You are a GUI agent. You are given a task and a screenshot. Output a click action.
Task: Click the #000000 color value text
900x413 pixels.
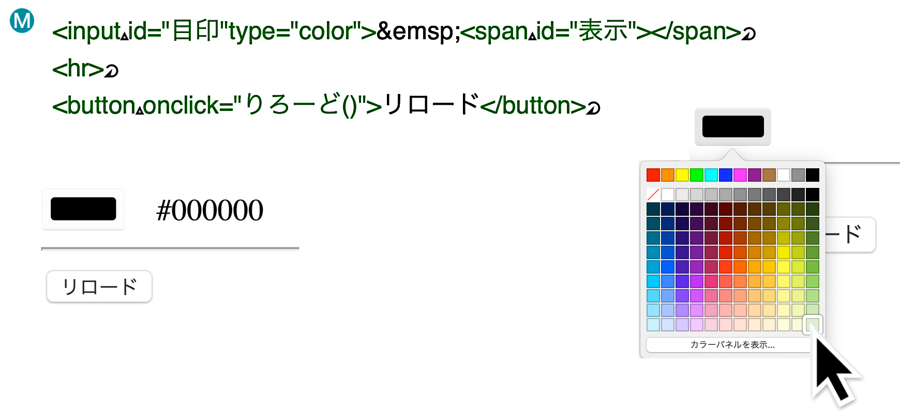pos(209,211)
